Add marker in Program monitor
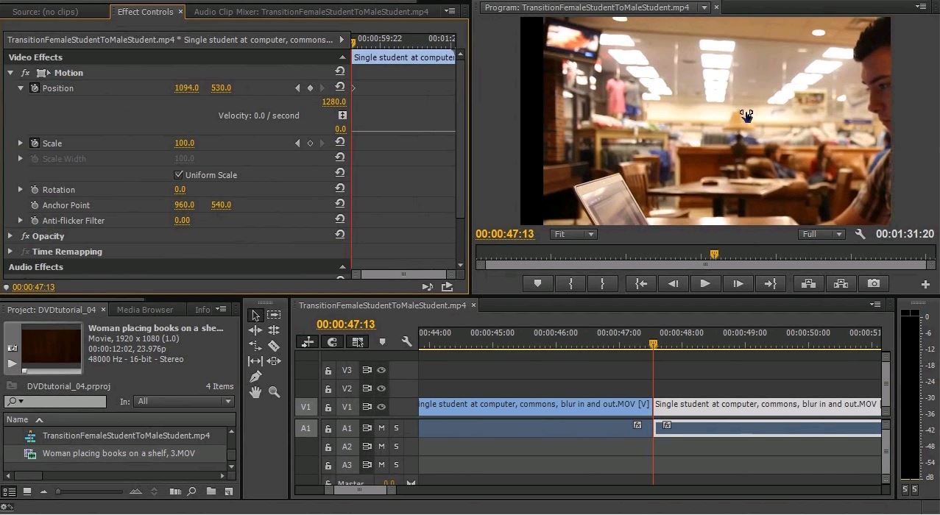 click(x=537, y=283)
